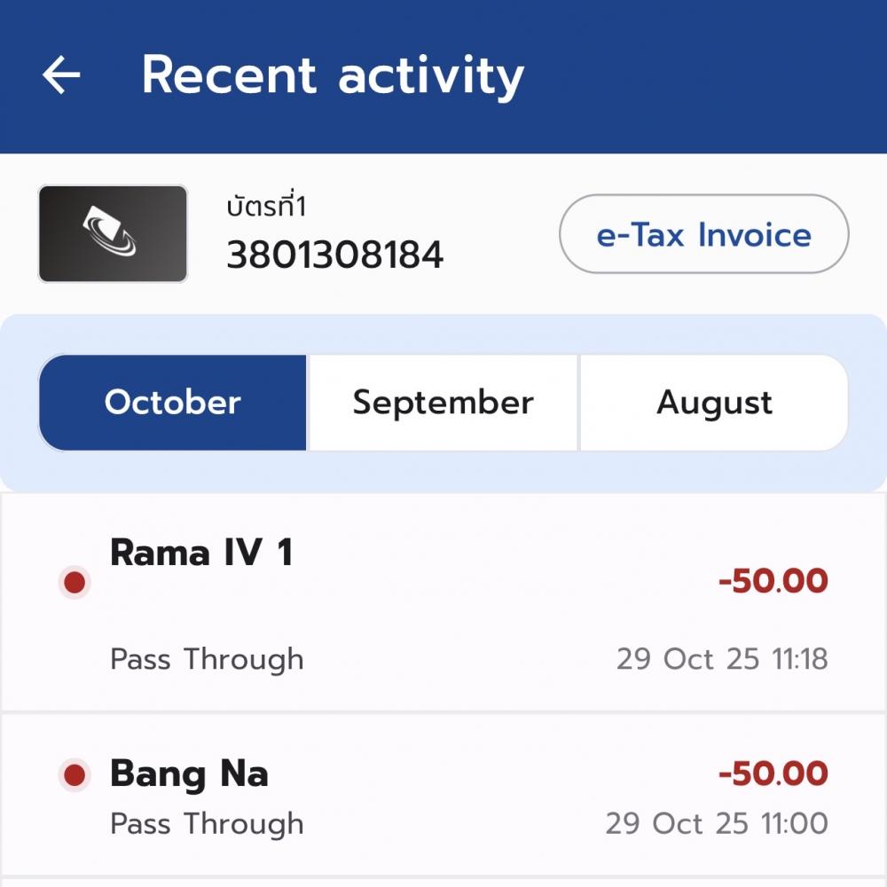Open the e-Tax Invoice button
887x887 pixels.
(x=703, y=235)
